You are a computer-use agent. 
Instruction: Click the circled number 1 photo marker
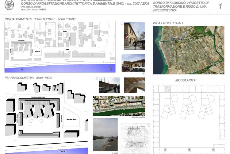click(x=122, y=23)
